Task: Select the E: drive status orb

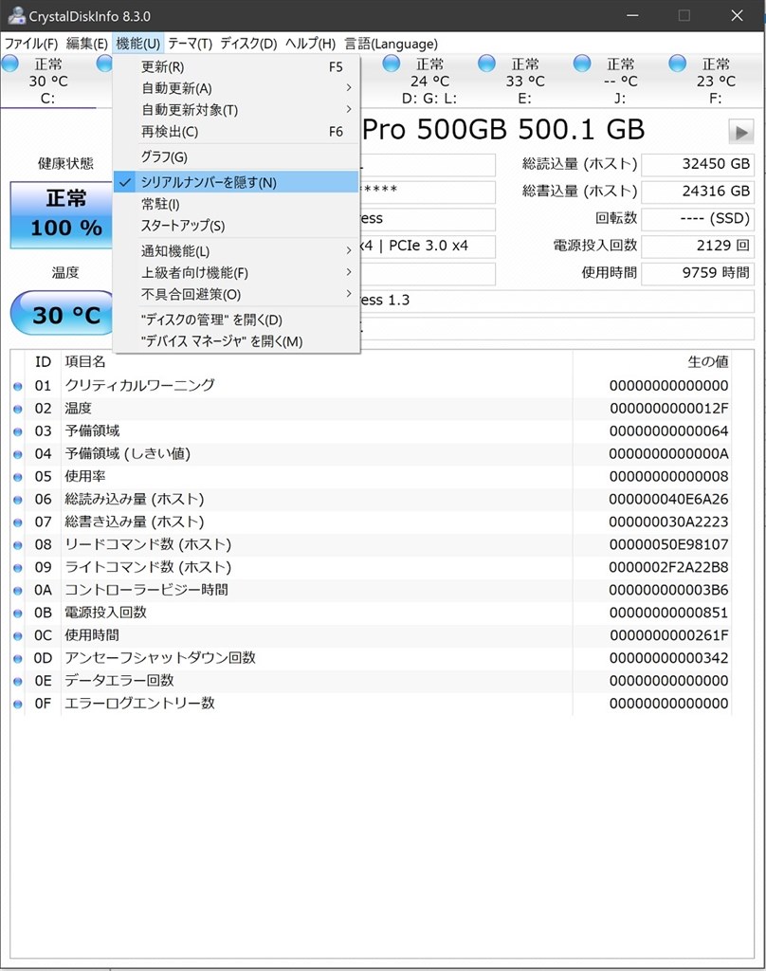Action: click(486, 64)
